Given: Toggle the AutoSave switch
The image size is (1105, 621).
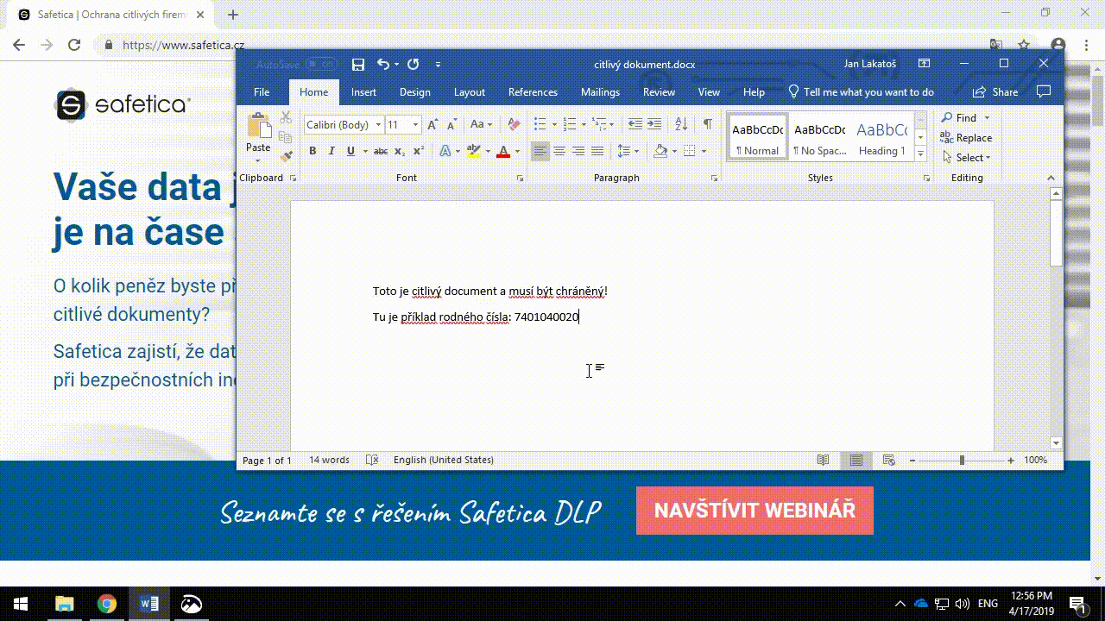Looking at the screenshot, I should coord(321,65).
